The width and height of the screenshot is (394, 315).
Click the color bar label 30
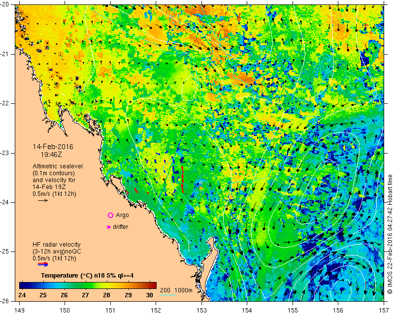[149, 295]
